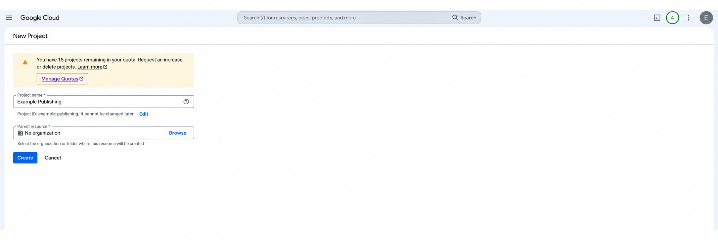Activate Cloud Shell terminal icon
Screen dimensions: 718x240
tap(657, 18)
